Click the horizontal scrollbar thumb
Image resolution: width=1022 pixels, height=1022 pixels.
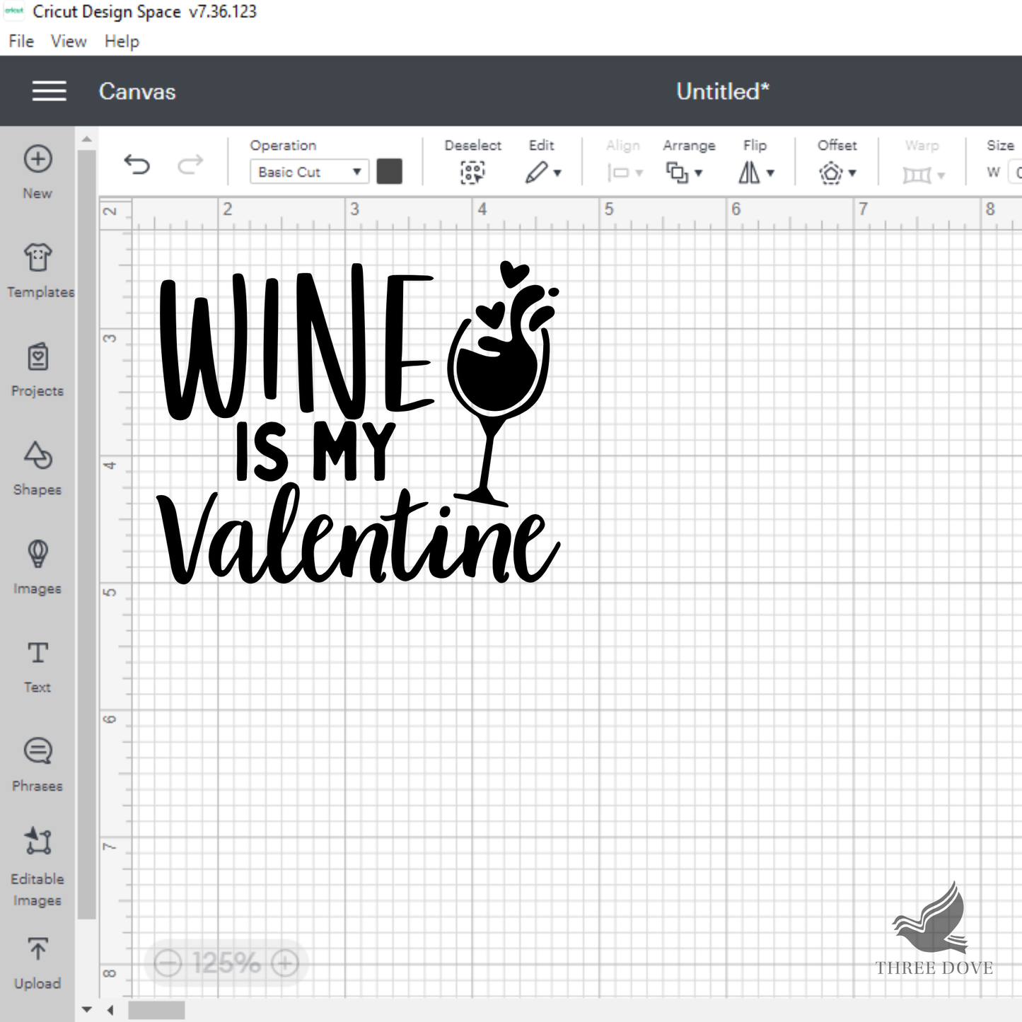[156, 1010]
